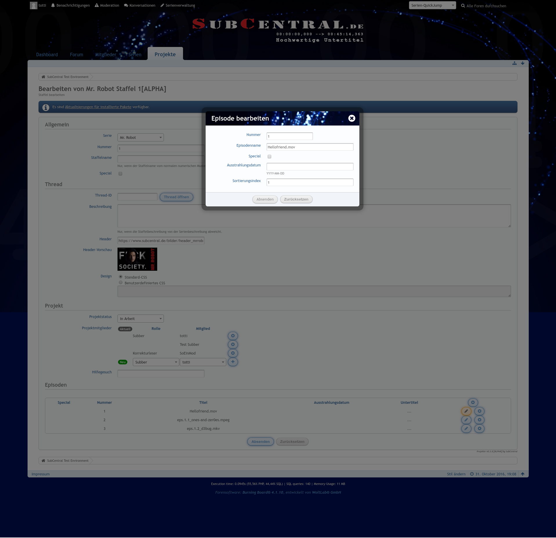Viewport: 556px width, 538px height.
Task: Remove project member Test Subber
Action: tap(233, 344)
